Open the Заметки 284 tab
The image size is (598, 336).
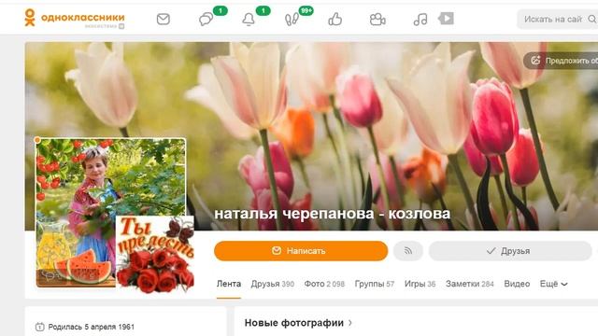(x=469, y=284)
